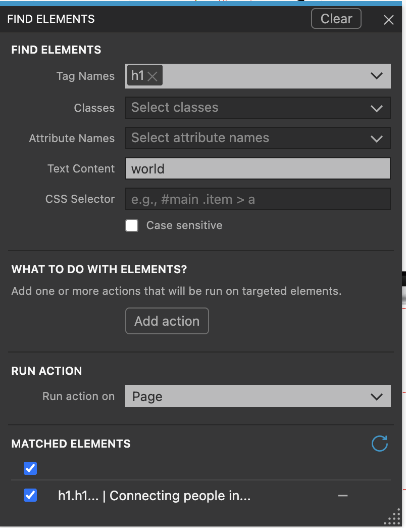Viewport: 406px width, 528px height.
Task: Select the matched h1 Connecting people row
Action: (155, 496)
